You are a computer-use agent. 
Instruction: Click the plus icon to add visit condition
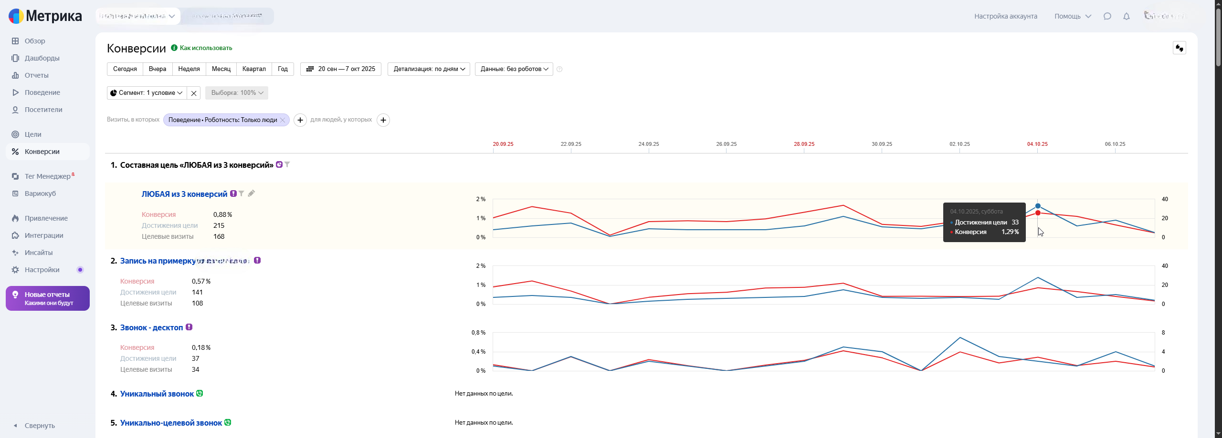point(300,120)
